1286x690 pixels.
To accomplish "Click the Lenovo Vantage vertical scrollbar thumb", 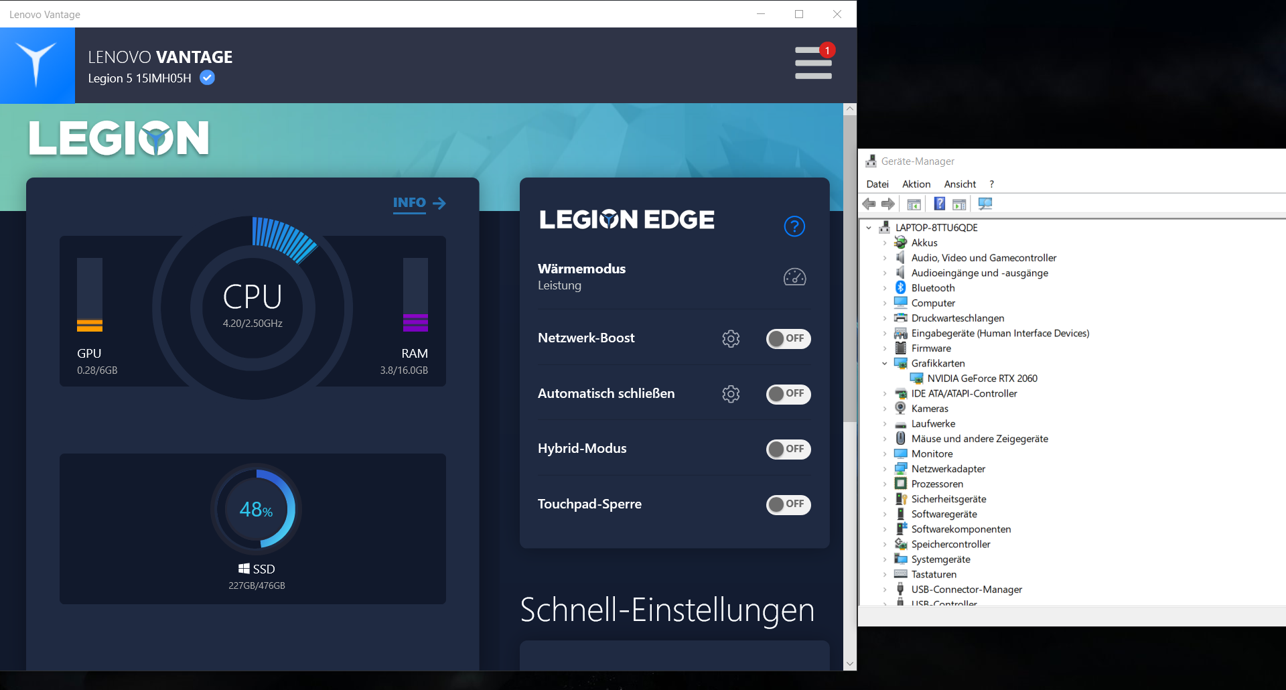I will coord(850,268).
